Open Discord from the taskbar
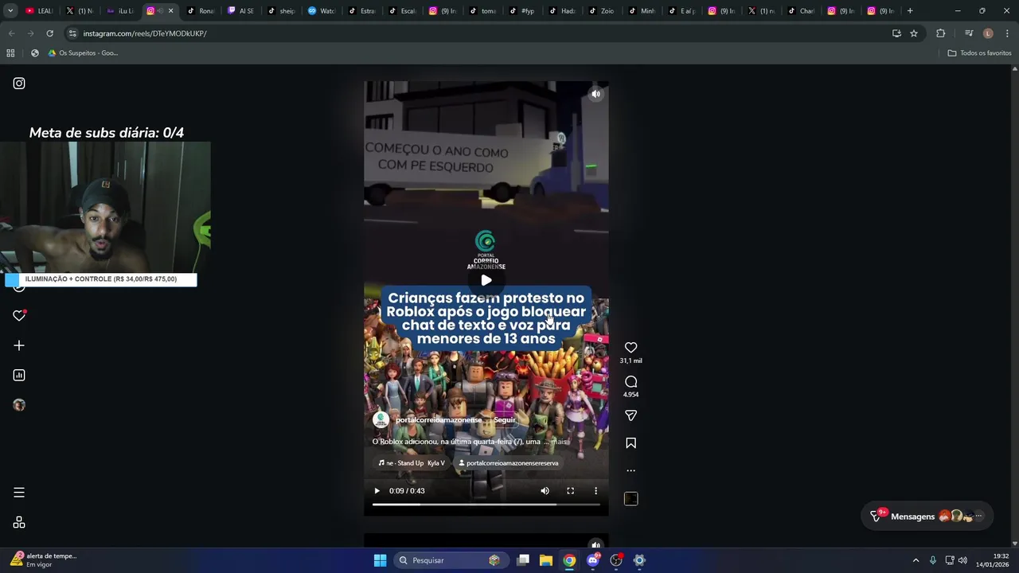This screenshot has width=1019, height=573. coord(592,560)
